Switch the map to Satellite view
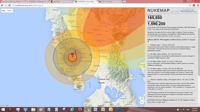200x112 pixels. point(9,11)
